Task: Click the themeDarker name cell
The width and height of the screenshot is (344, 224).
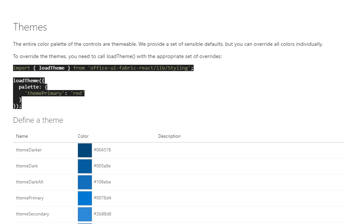Action: (29, 150)
